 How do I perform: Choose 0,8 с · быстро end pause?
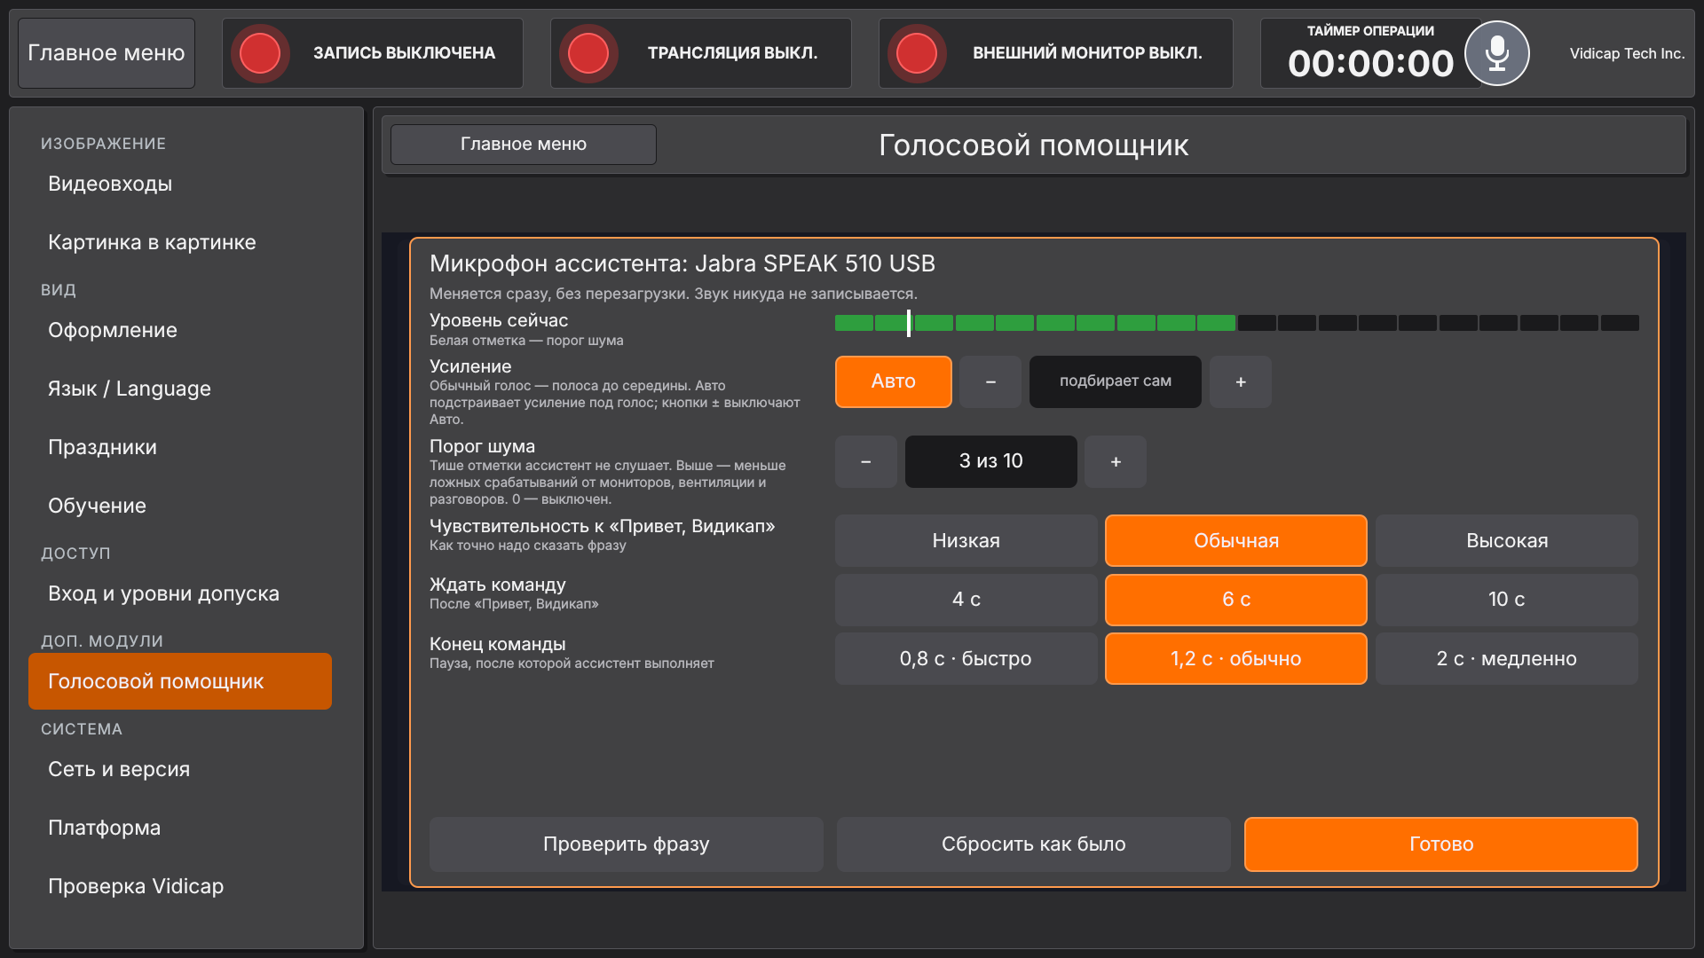(966, 658)
